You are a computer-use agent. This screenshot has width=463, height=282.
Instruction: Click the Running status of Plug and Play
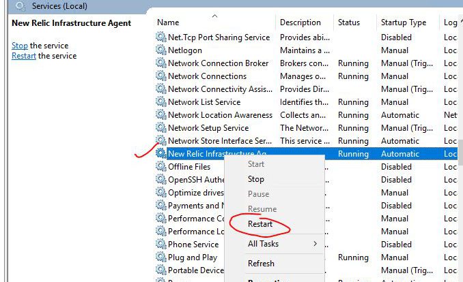[x=353, y=257]
